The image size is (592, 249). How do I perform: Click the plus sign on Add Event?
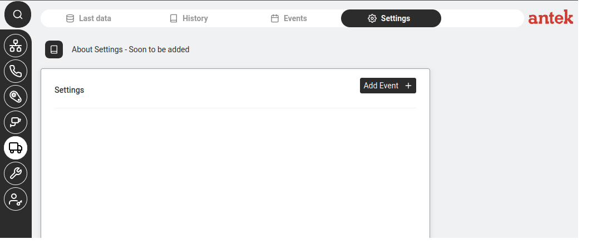click(408, 86)
